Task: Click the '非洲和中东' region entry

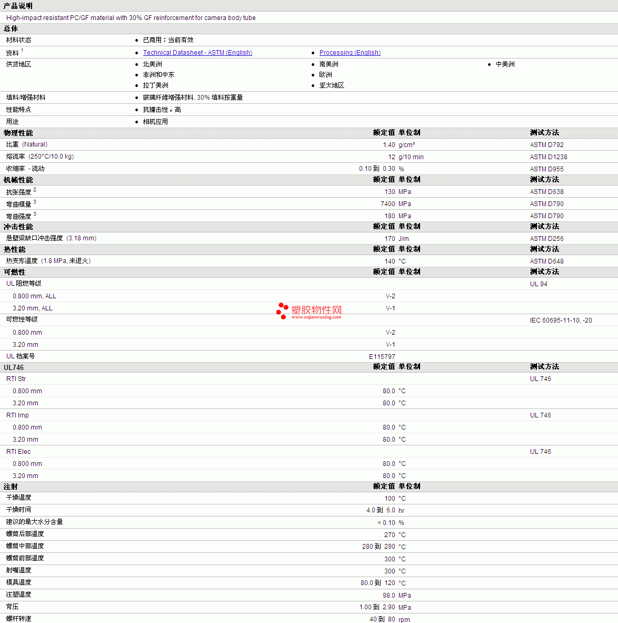Action: click(x=158, y=75)
